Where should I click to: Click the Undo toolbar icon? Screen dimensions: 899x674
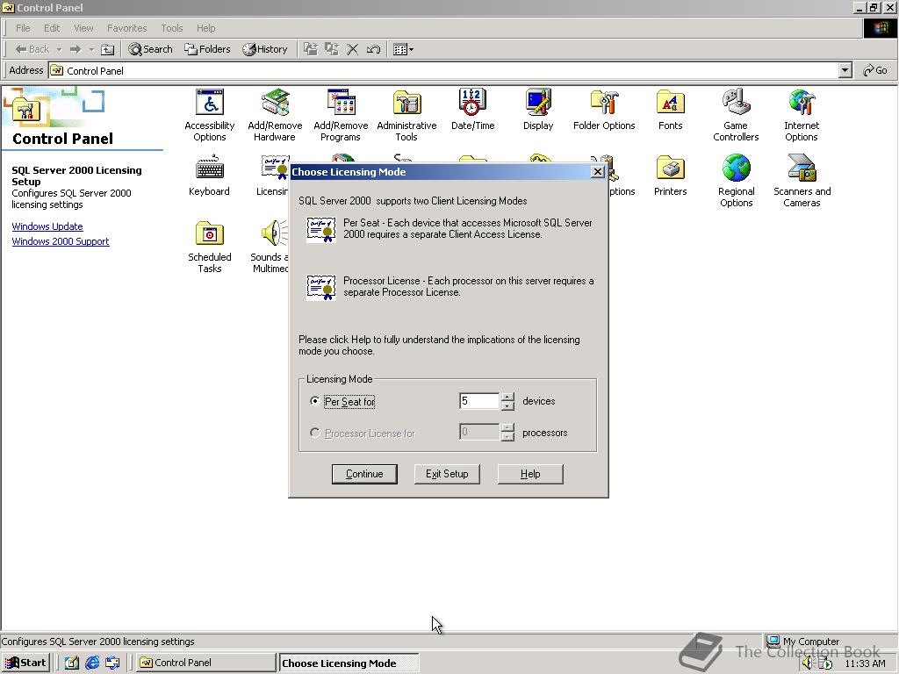(373, 49)
